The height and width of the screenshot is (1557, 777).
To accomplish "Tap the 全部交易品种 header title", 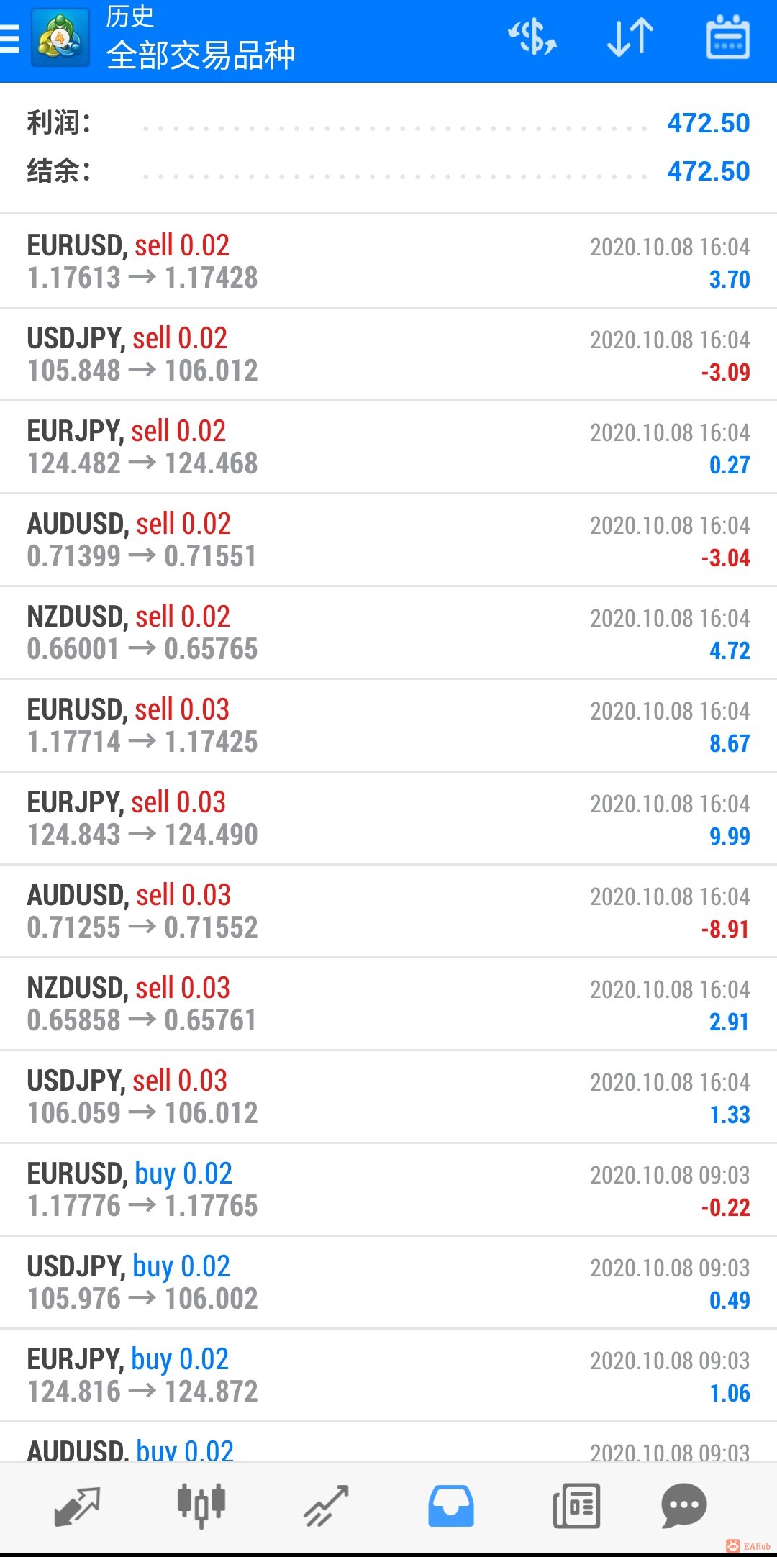I will point(201,55).
